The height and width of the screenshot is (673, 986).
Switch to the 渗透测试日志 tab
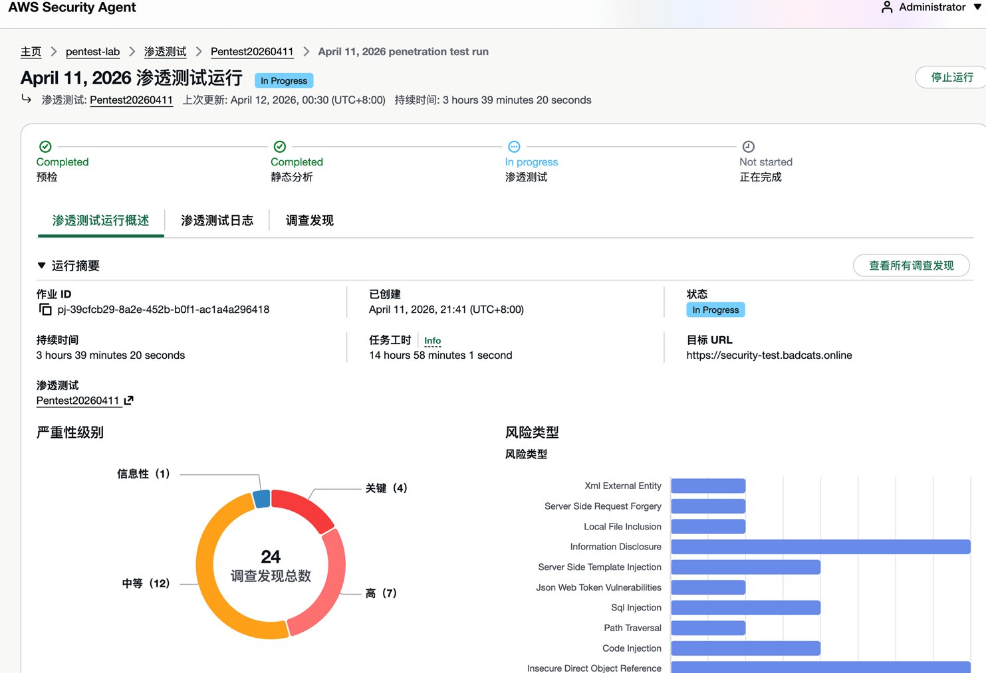[x=217, y=221]
